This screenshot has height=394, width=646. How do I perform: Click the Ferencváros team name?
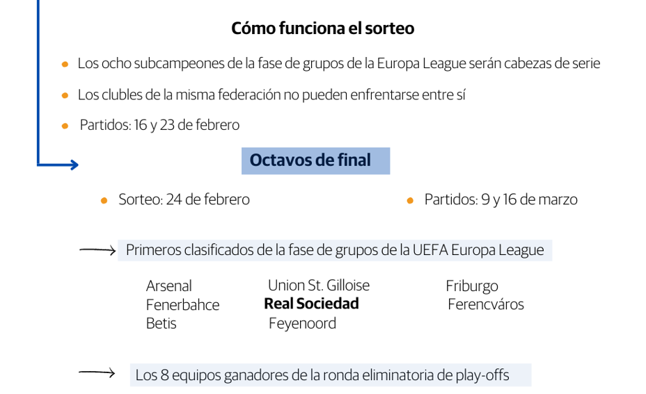(x=485, y=304)
